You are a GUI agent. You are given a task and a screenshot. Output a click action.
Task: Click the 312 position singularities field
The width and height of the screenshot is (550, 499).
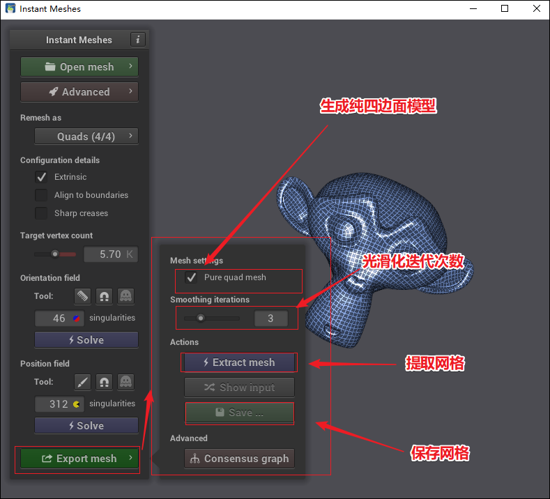click(59, 404)
